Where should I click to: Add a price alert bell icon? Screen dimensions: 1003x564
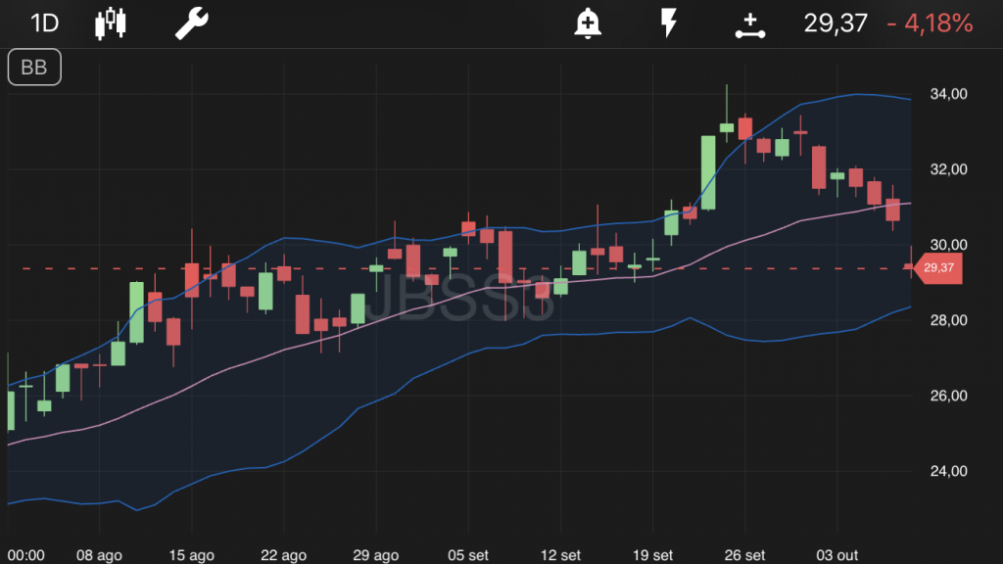tap(588, 23)
